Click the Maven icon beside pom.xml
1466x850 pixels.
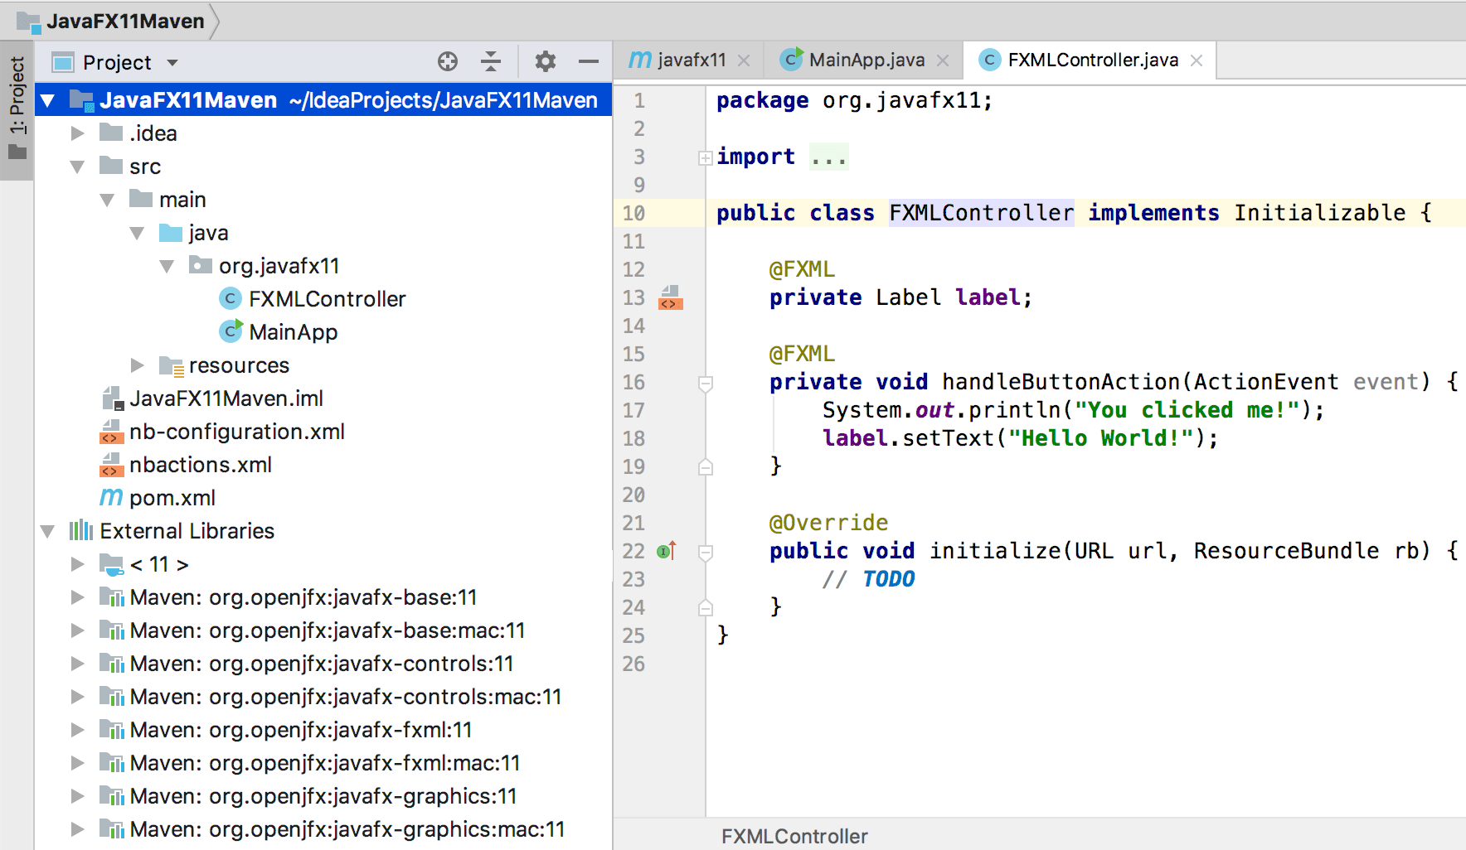[111, 497]
